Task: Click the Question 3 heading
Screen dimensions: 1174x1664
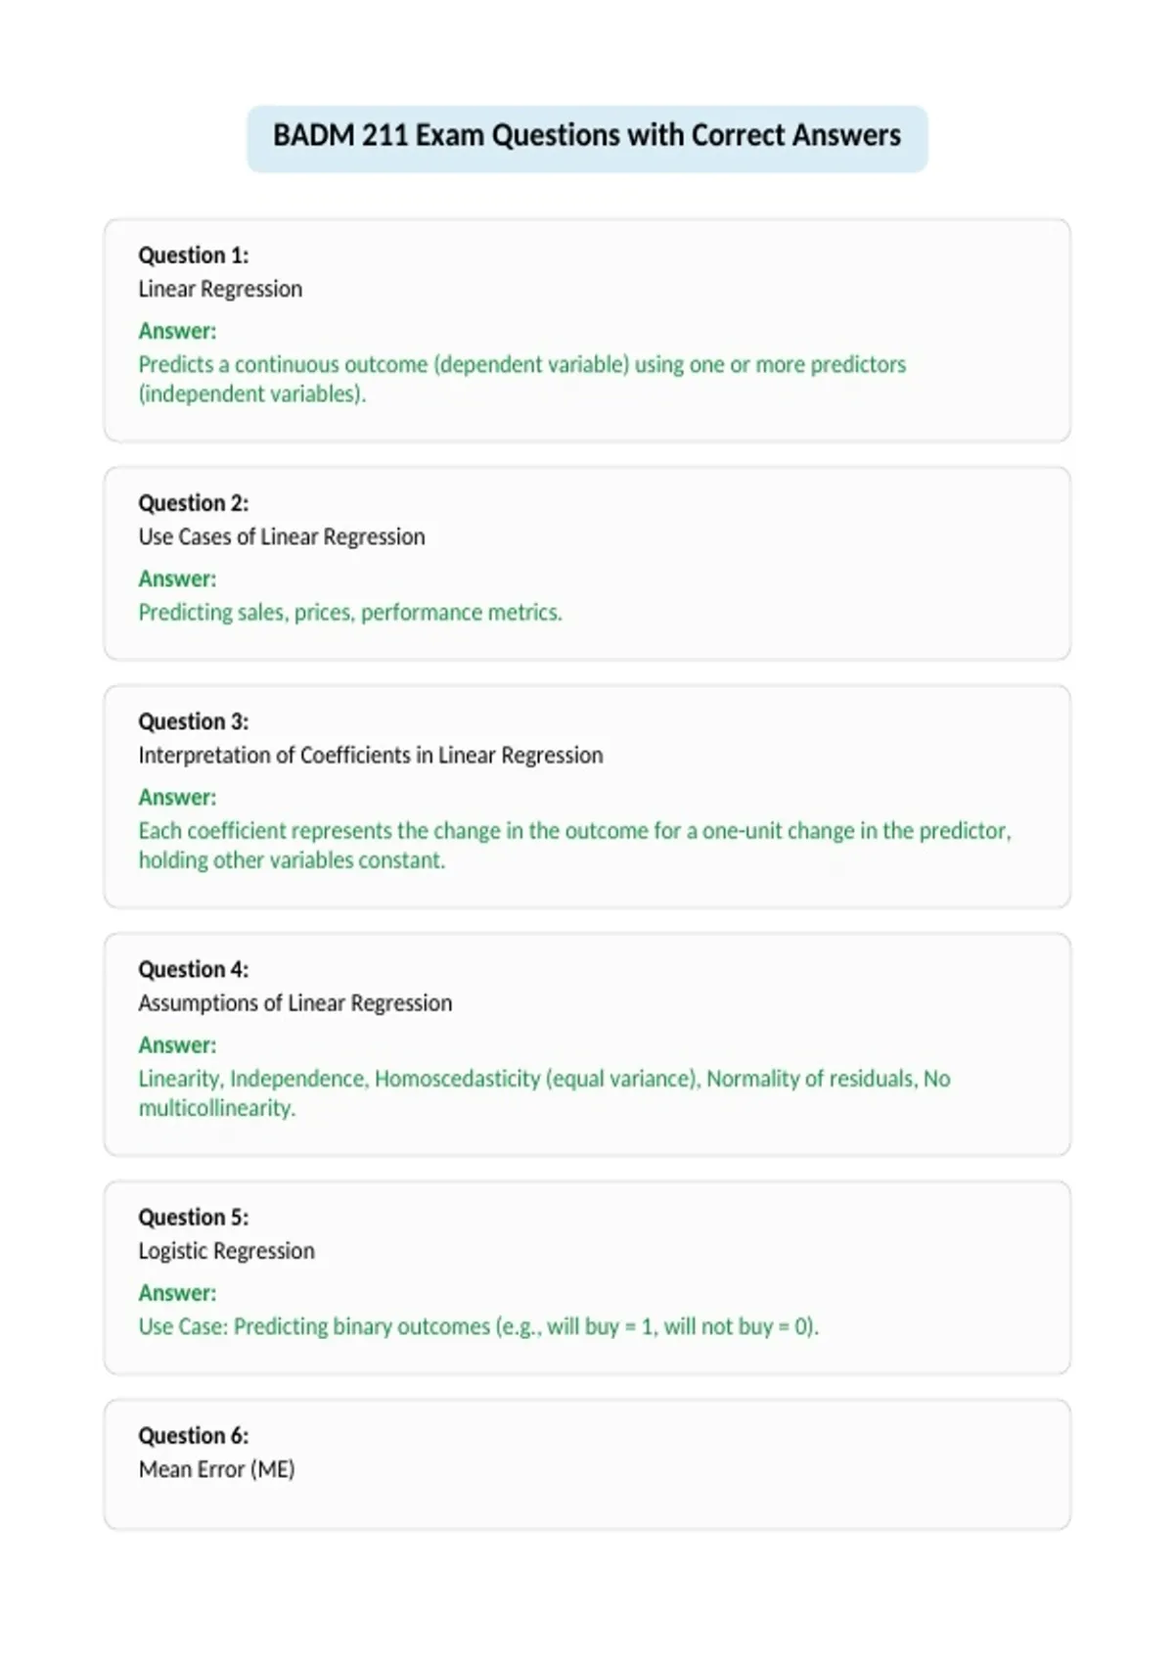Action: tap(194, 721)
